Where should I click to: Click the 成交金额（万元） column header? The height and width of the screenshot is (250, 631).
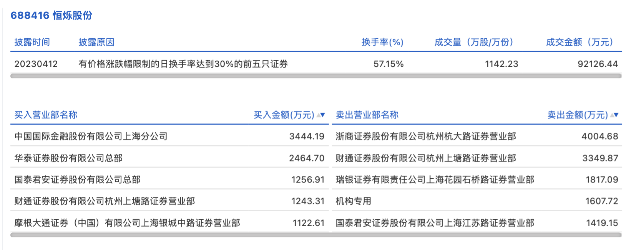[x=580, y=42]
